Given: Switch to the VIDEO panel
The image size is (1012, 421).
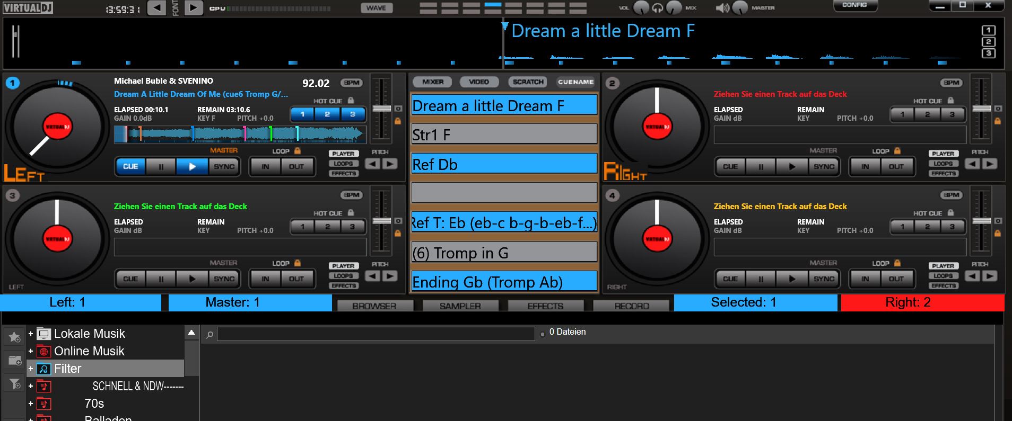Looking at the screenshot, I should point(478,82).
